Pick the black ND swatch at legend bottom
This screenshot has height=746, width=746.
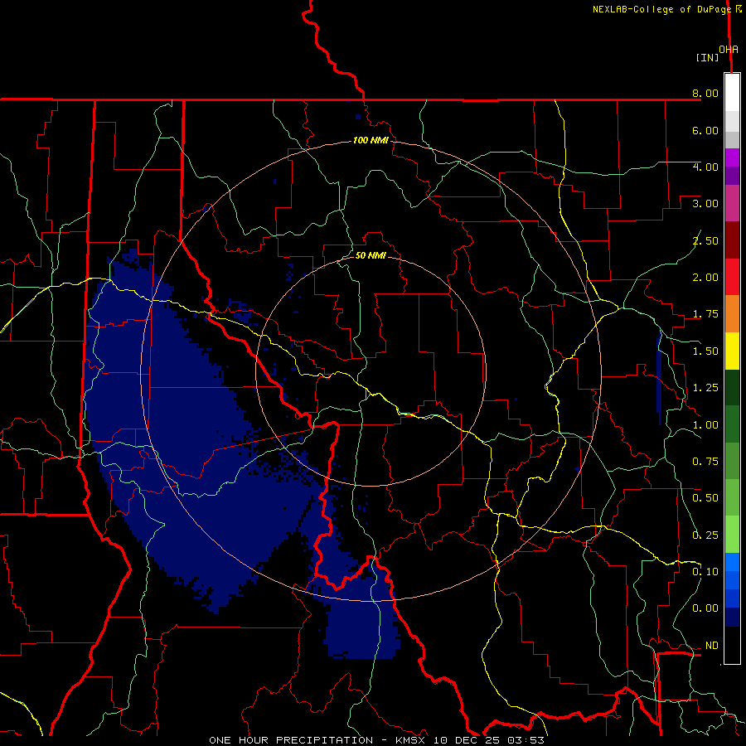(732, 645)
